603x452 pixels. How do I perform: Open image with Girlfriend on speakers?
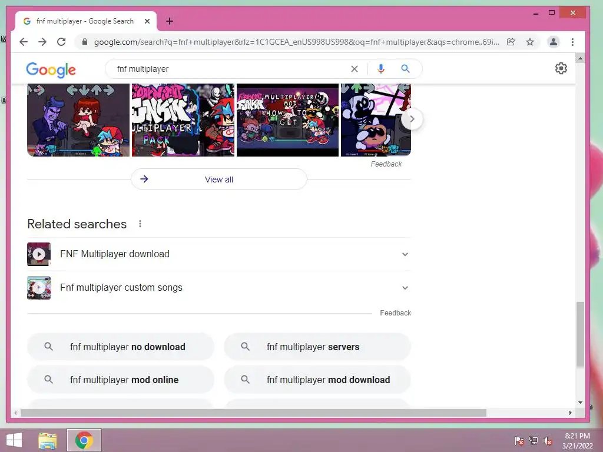click(x=78, y=120)
